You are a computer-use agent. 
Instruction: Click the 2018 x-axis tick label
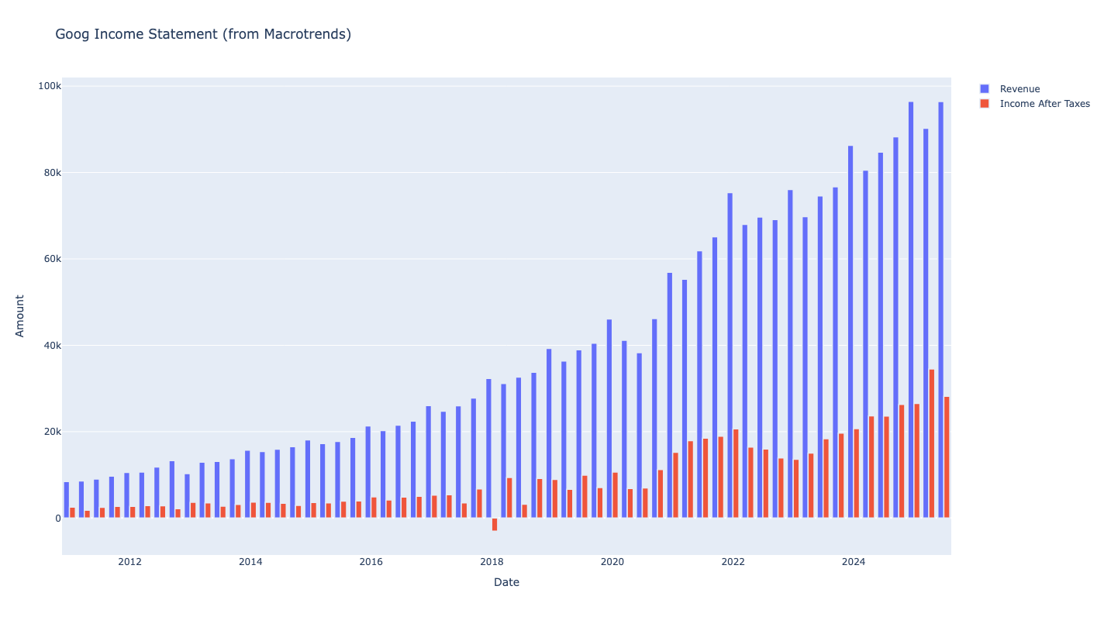pos(492,562)
